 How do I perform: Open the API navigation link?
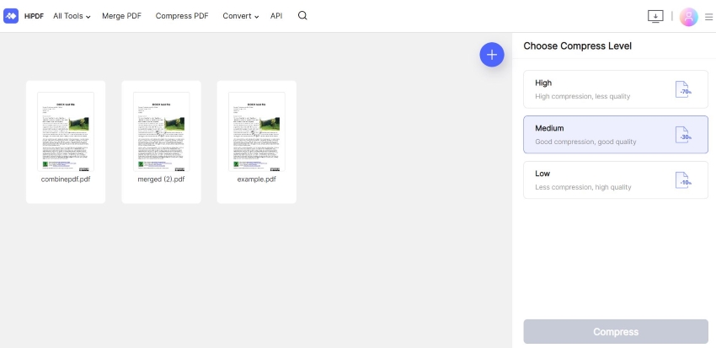pos(276,16)
